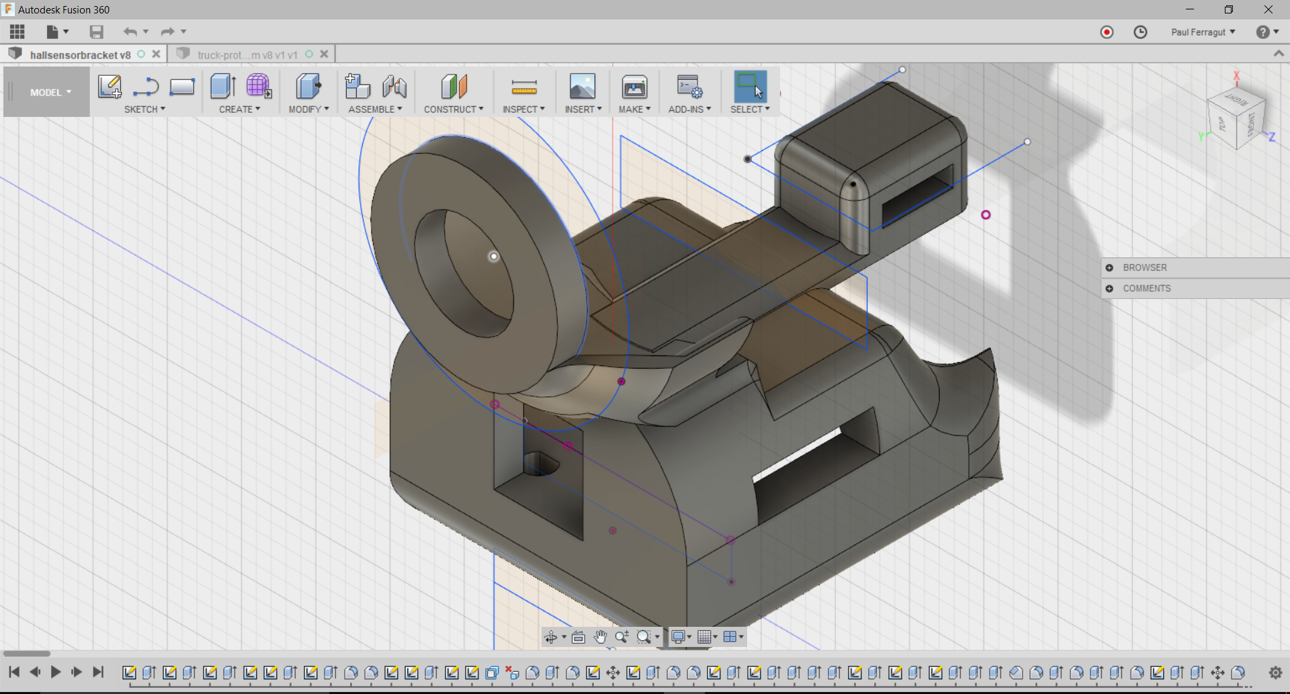
Task: Switch to hallsensorbracket v8 tab
Action: point(80,54)
